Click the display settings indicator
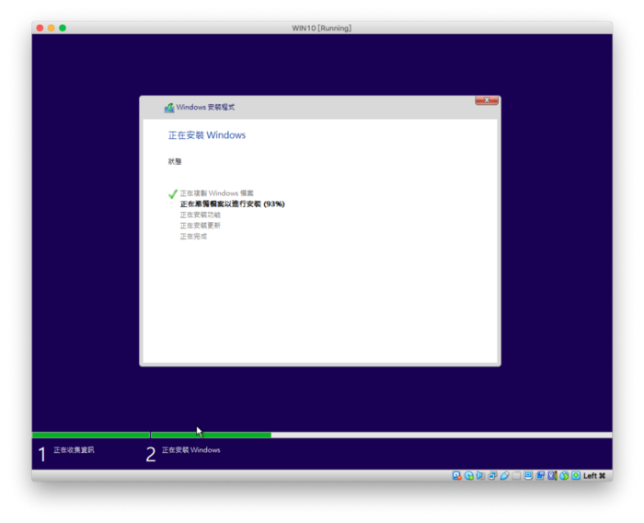Screen dimensions: 644x523 click(x=528, y=475)
